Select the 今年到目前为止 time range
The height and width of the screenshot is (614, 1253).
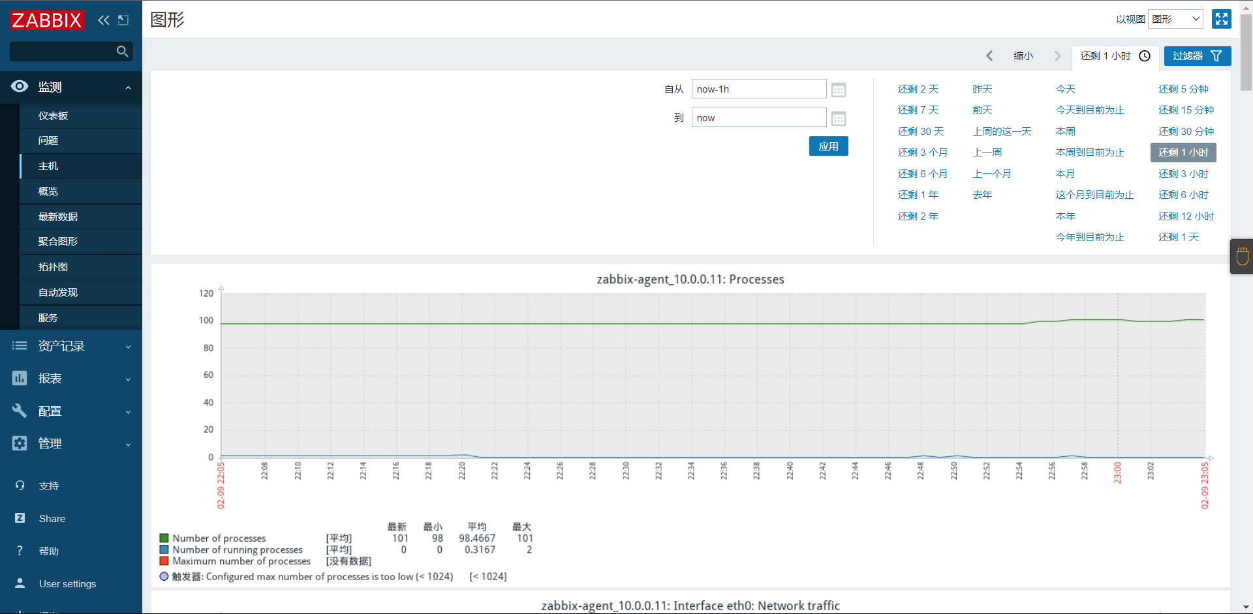coord(1090,237)
